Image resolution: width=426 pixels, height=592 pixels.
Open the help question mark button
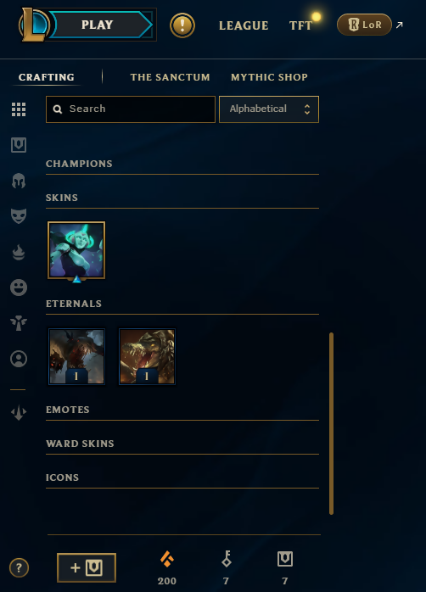pyautogui.click(x=19, y=567)
